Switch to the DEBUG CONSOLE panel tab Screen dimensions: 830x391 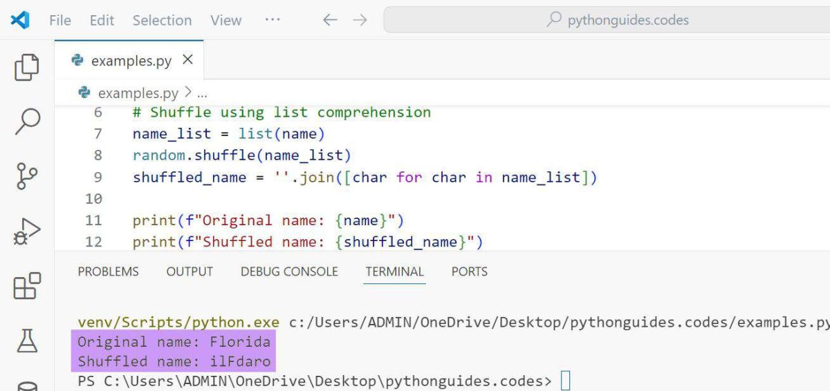pos(289,271)
